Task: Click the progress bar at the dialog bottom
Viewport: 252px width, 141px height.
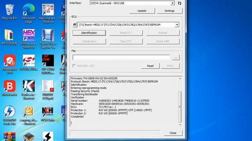Action: pyautogui.click(x=115, y=133)
